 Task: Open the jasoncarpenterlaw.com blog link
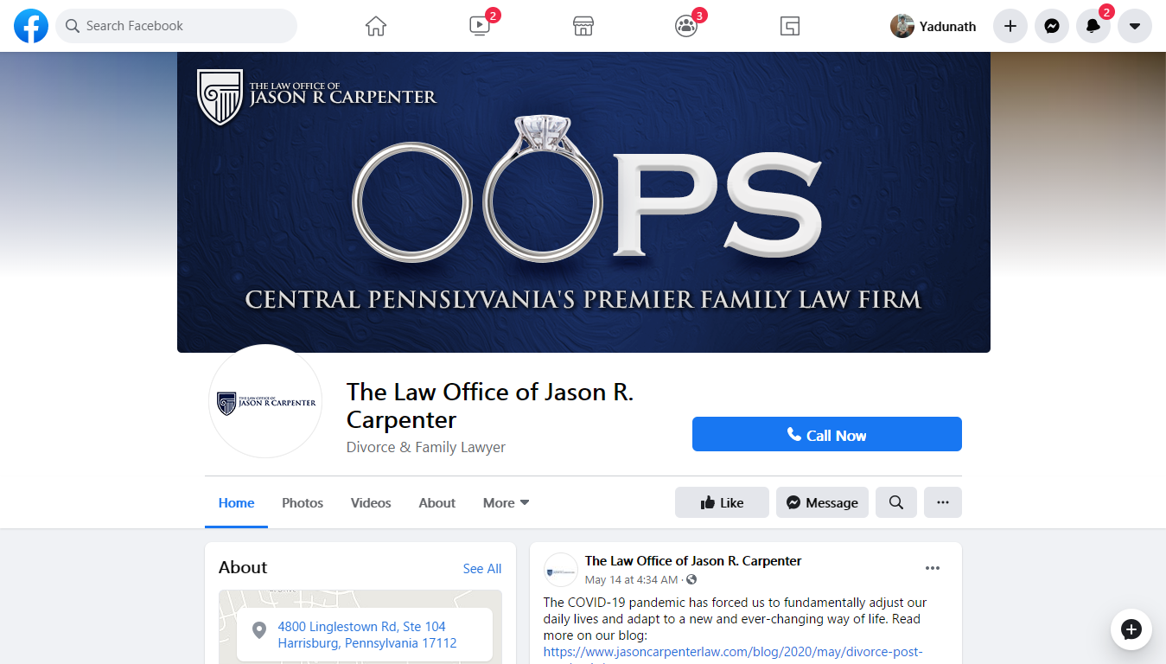(733, 651)
